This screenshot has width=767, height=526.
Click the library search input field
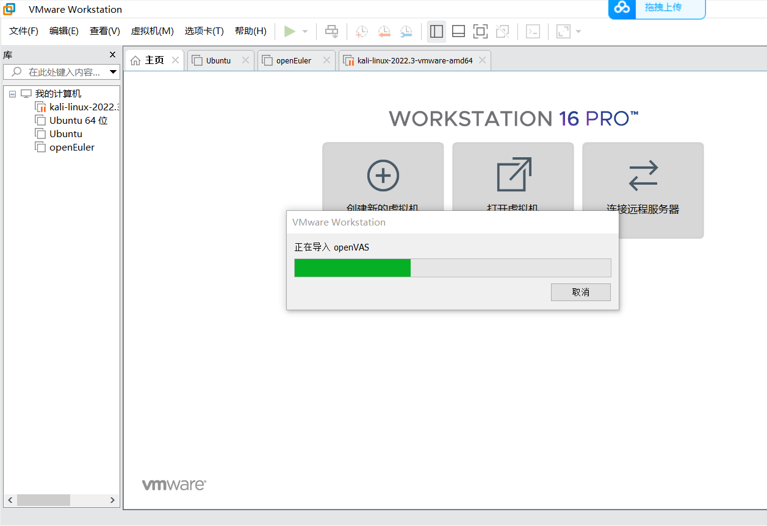point(61,72)
